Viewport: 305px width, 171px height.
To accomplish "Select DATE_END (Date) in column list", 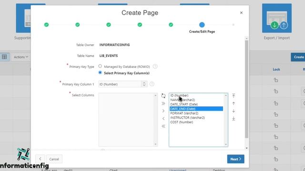I will coord(196,109).
